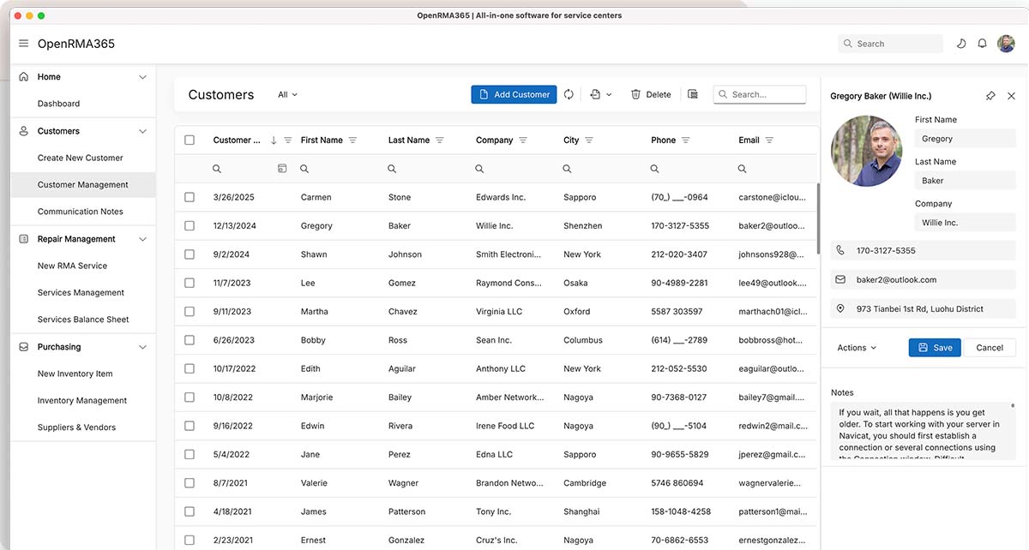The height and width of the screenshot is (550, 1029).
Task: Collapse the Repair Management section
Action: [x=142, y=239]
